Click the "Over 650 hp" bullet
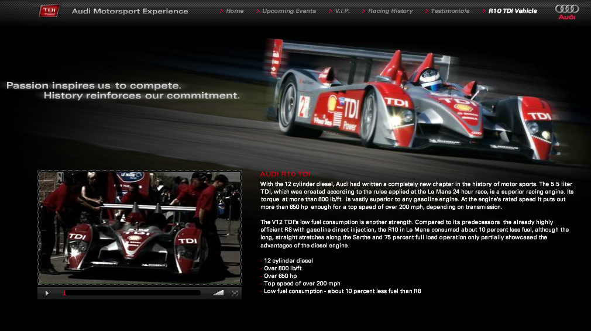This screenshot has height=331, width=591. [280, 275]
